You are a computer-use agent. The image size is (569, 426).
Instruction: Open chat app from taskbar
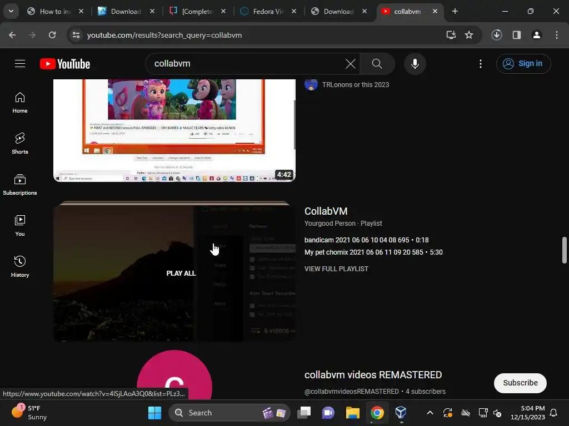pos(328,413)
